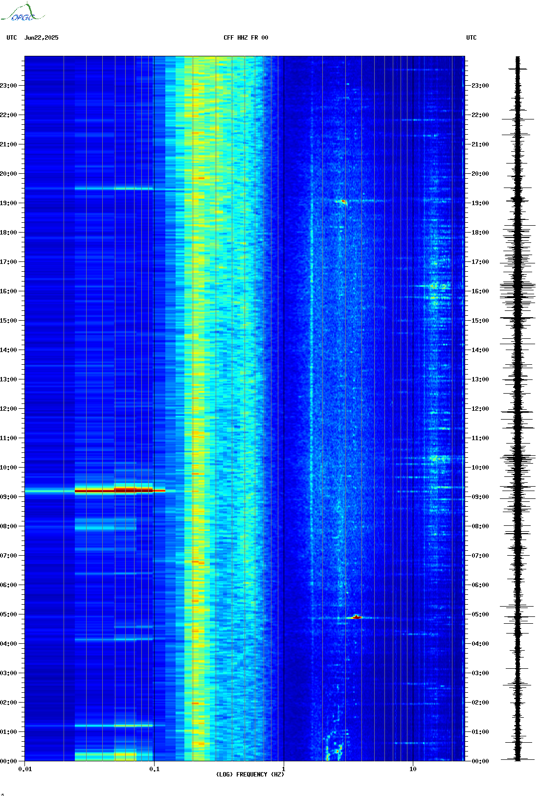The image size is (539, 800).
Task: Click the 'UTC' label at top right
Action: point(472,38)
